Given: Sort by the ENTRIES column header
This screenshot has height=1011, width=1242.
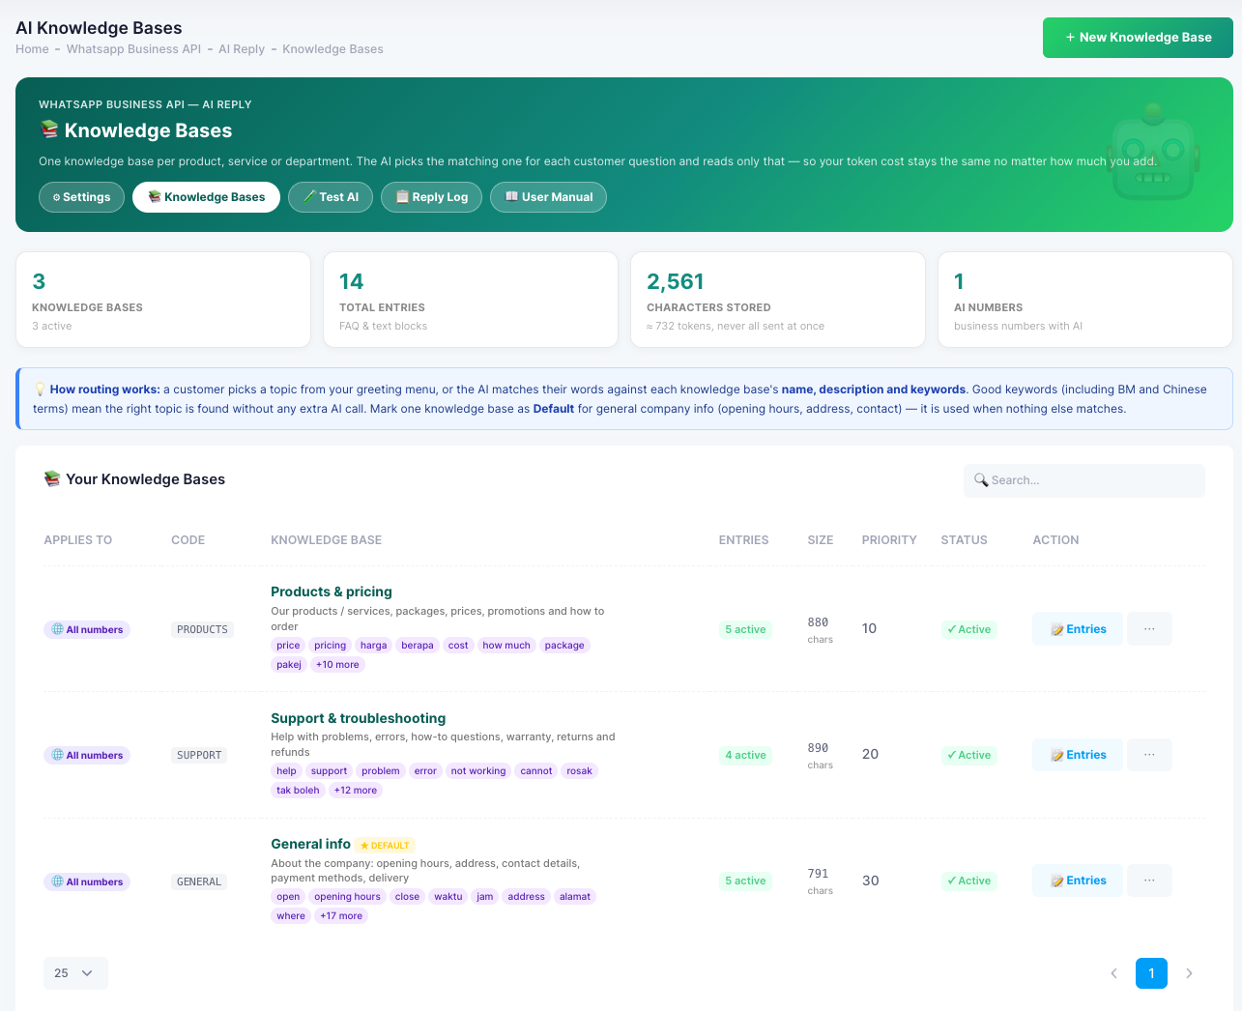Looking at the screenshot, I should (743, 540).
